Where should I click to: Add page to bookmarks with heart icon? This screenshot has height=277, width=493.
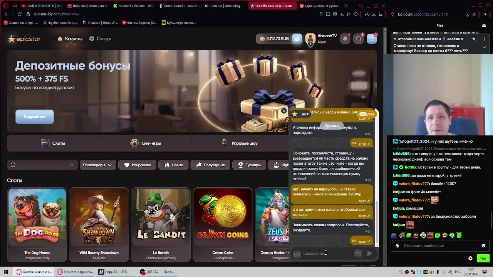(x=355, y=14)
